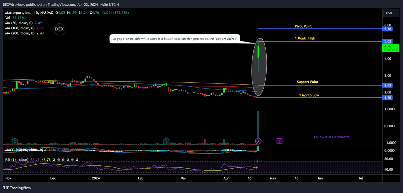
Task: Click the Gapper Effect annotation callout
Action: pos(175,39)
